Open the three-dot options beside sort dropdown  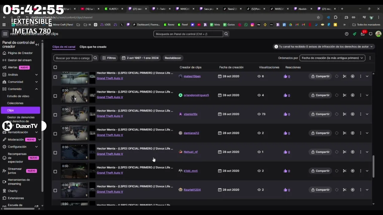pyautogui.click(x=370, y=58)
